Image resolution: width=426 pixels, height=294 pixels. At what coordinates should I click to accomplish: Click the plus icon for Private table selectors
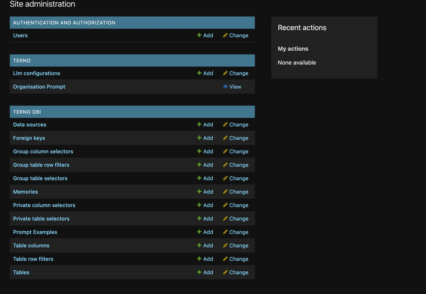[x=199, y=218]
